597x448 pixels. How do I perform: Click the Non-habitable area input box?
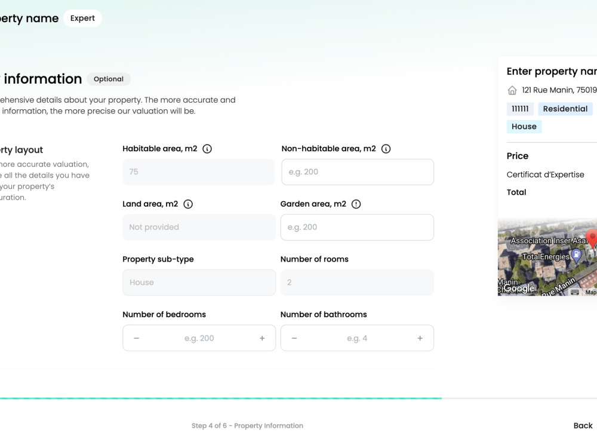[x=357, y=171]
